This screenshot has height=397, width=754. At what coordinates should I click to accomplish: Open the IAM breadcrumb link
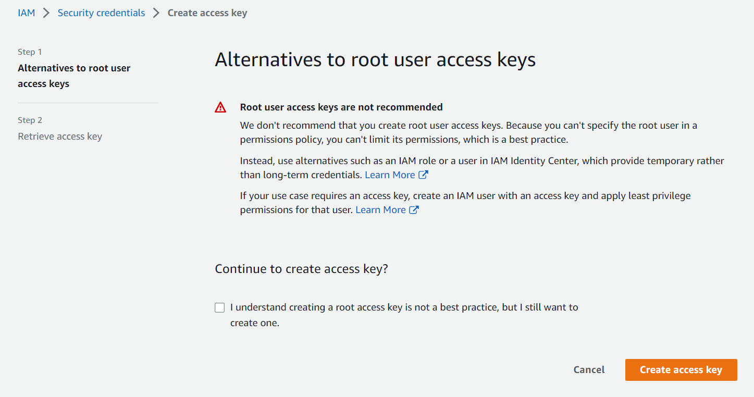pyautogui.click(x=27, y=13)
